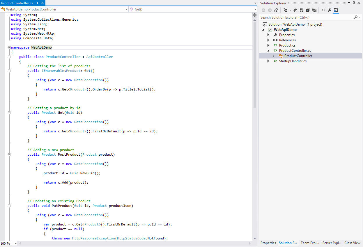Click Sync with Active Document arrows icon

pos(295,10)
